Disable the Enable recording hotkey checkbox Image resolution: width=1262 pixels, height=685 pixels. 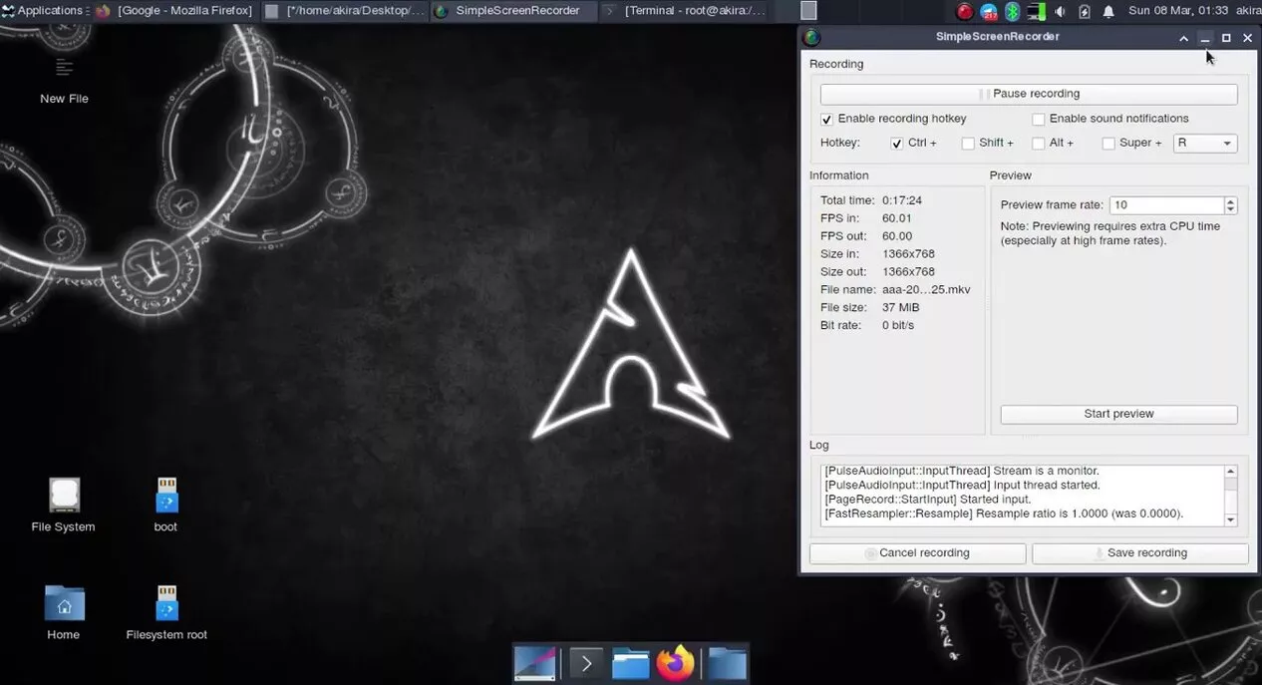826,119
